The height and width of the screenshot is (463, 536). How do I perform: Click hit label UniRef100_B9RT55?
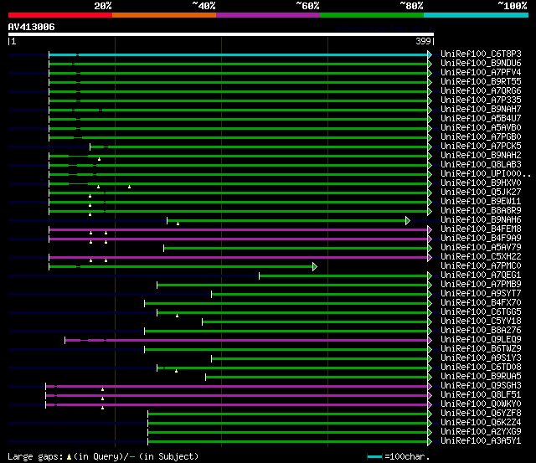point(481,82)
